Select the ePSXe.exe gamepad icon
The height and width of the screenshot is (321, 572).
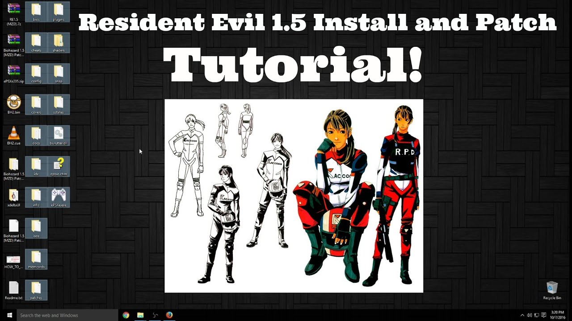click(x=59, y=198)
